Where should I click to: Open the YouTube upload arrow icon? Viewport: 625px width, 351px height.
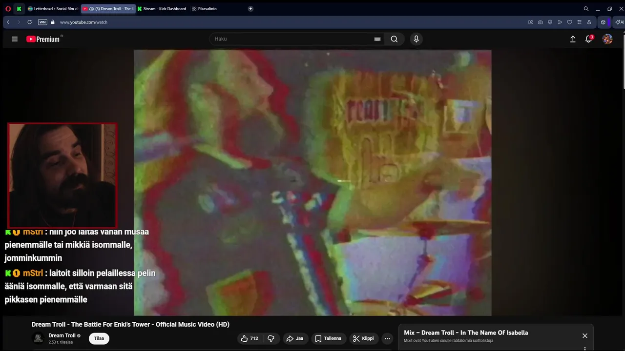[573, 39]
